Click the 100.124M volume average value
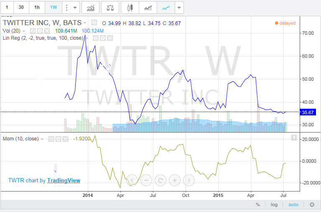The width and height of the screenshot is (321, 212). click(93, 31)
